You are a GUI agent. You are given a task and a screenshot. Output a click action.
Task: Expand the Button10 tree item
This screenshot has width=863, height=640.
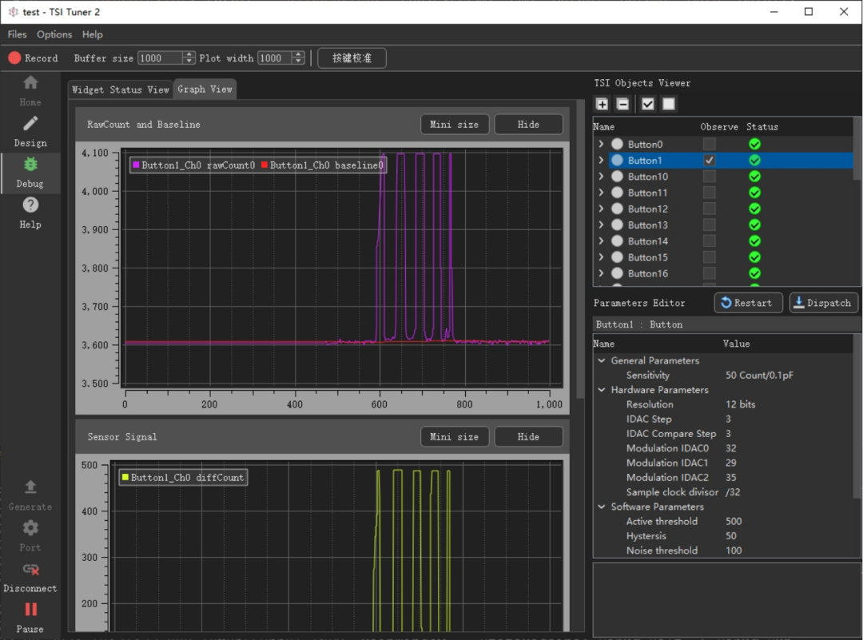click(x=601, y=177)
